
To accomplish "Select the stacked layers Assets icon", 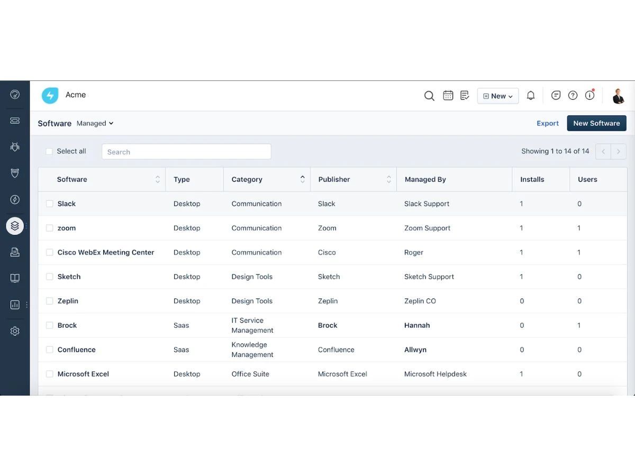I will pyautogui.click(x=15, y=226).
